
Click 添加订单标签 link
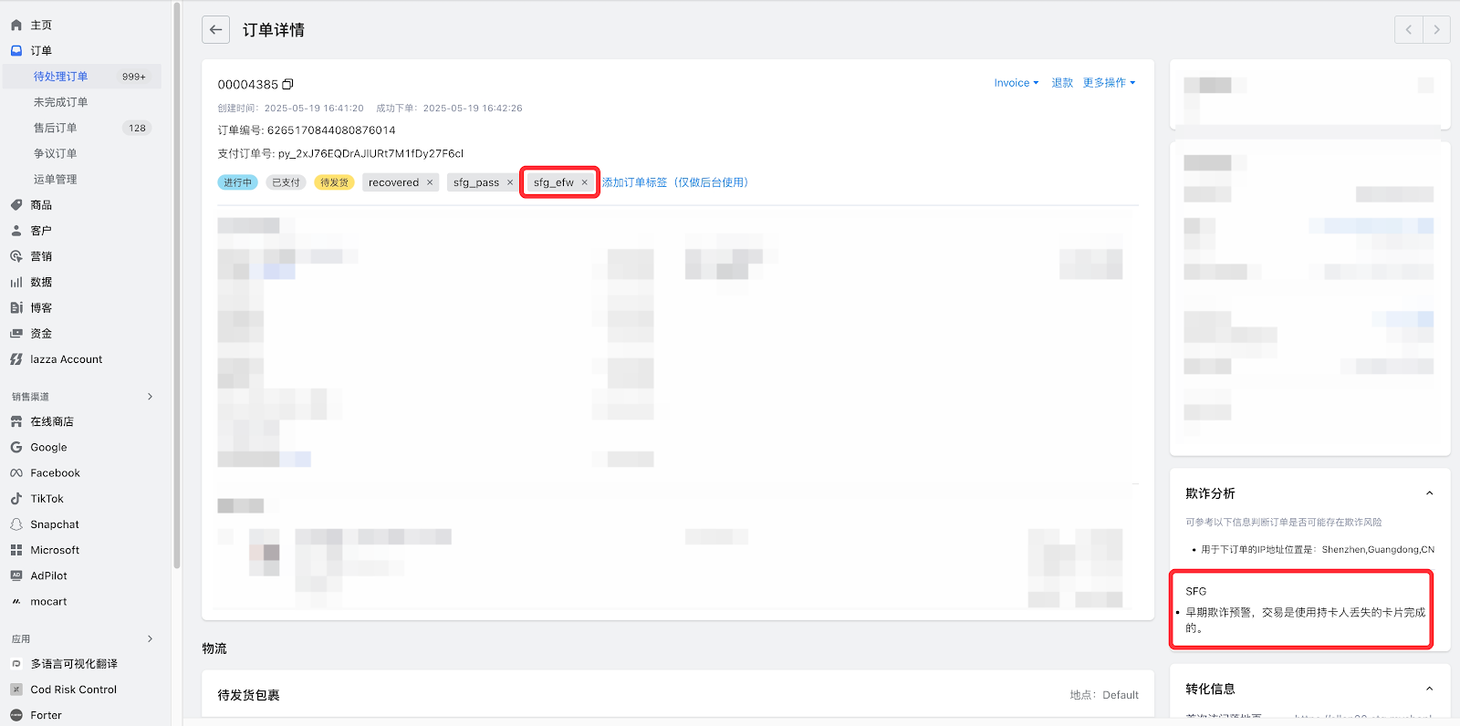(674, 182)
